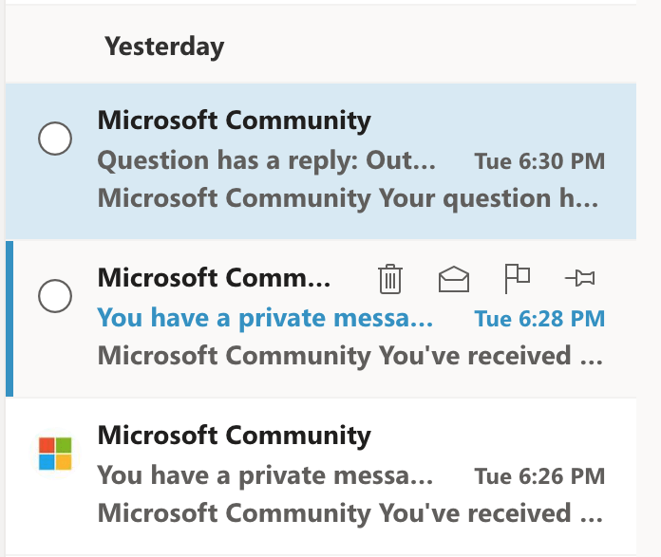The height and width of the screenshot is (557, 661).
Task: Tick the selection circle of the 6:28 PM email
Action: coord(55,296)
